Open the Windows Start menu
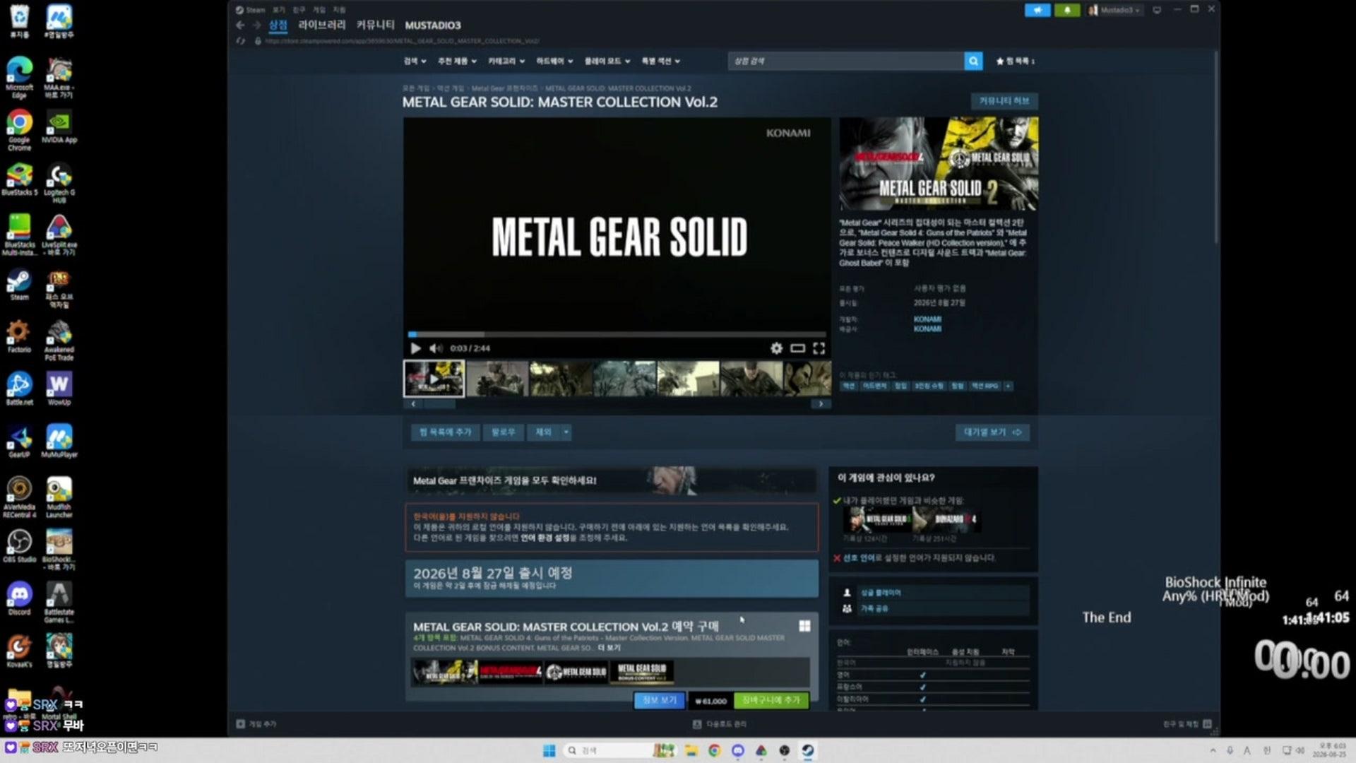The image size is (1356, 763). tap(549, 750)
